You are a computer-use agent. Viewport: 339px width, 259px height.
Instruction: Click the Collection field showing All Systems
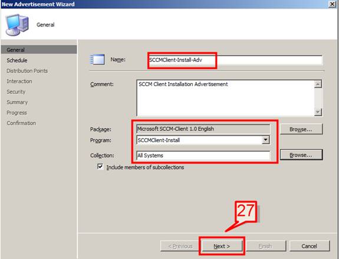pos(203,155)
